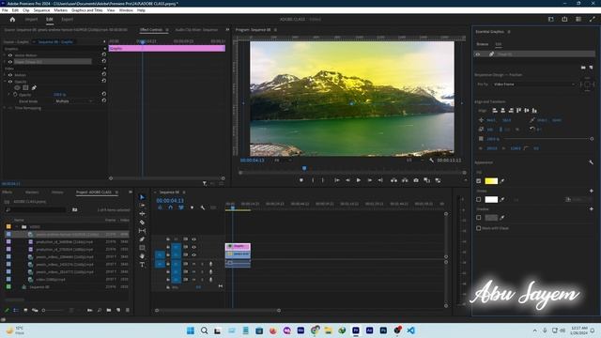
Task: Toggle Shape effect eye in Effect Controls
Action: pos(10,61)
